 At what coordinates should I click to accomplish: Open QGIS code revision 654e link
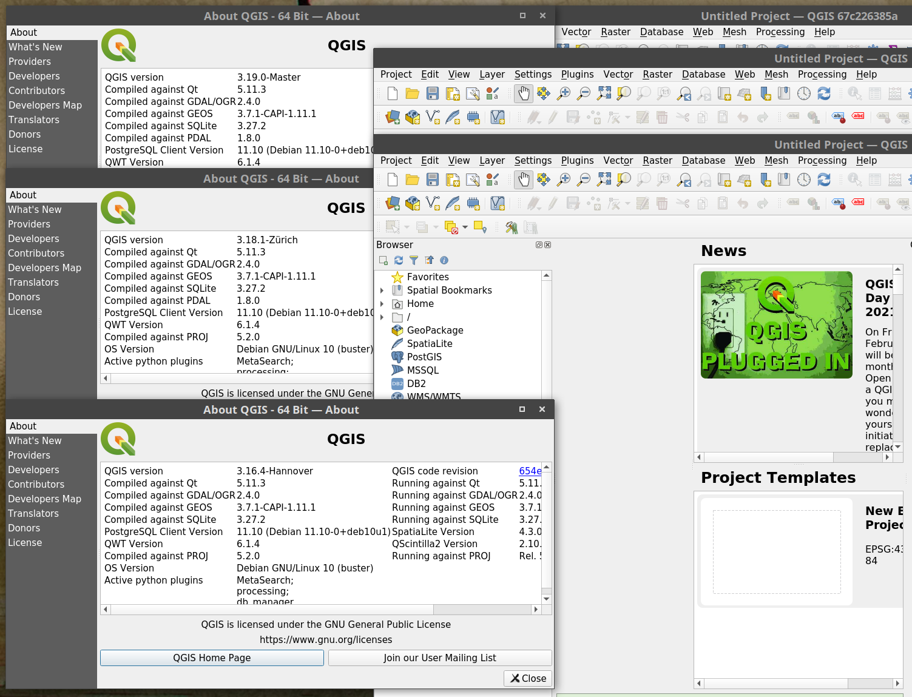(530, 471)
